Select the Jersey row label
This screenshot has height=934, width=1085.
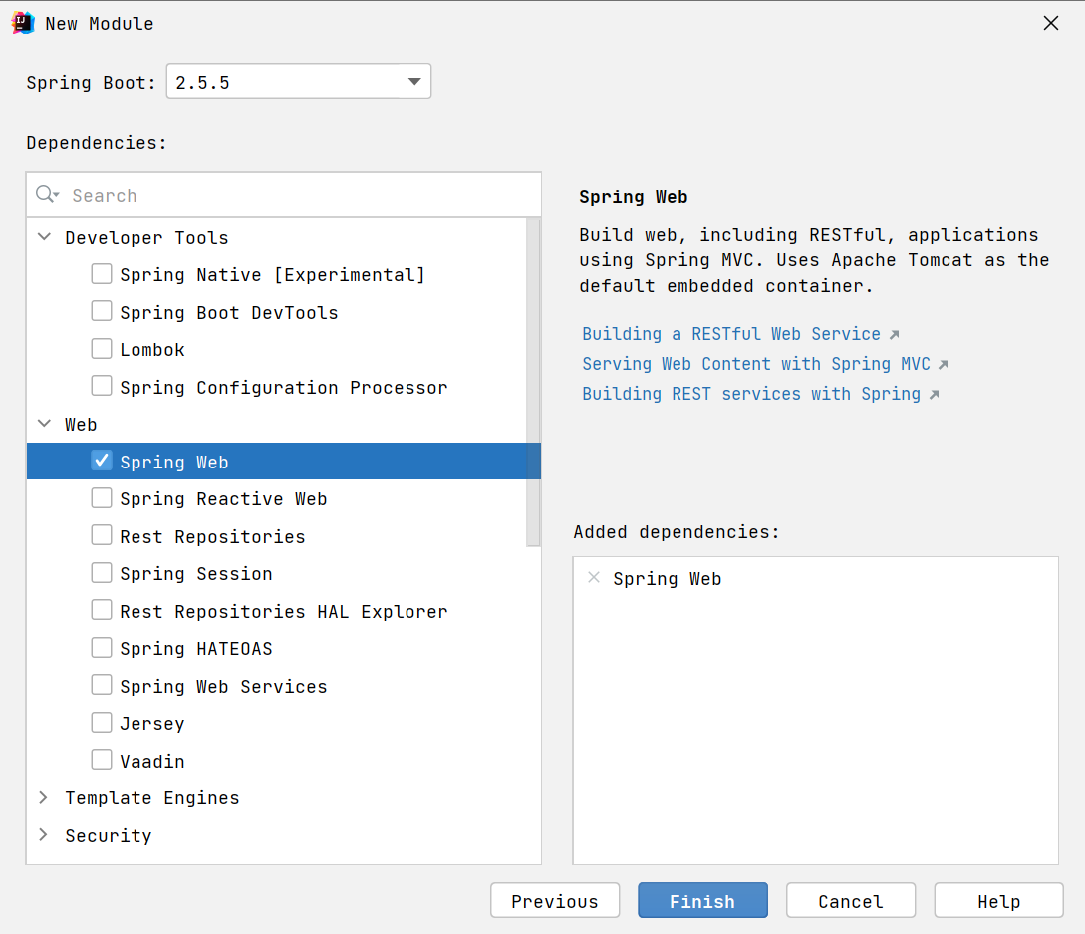point(152,724)
